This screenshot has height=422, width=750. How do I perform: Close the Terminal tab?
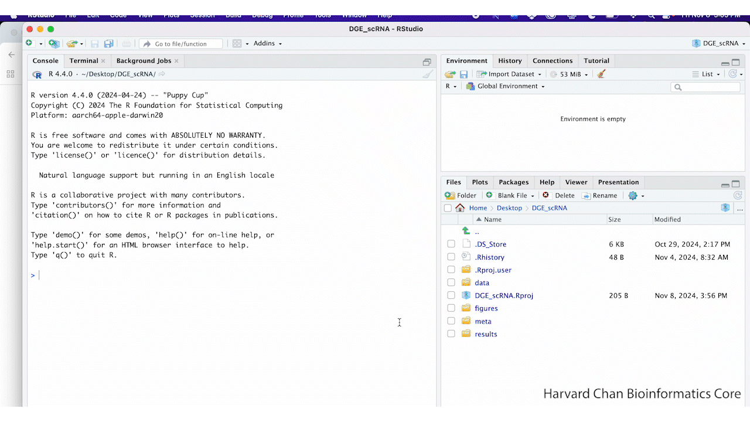(x=103, y=61)
